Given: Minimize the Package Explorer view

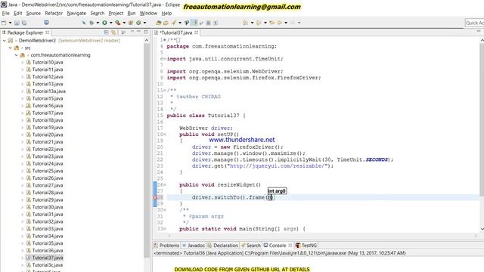Looking at the screenshot, I should point(139,32).
